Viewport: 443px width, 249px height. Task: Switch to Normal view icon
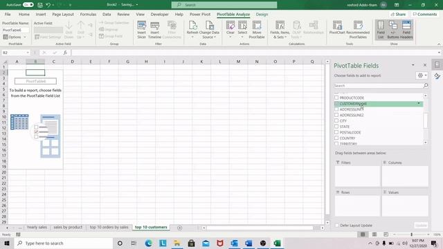point(363,234)
